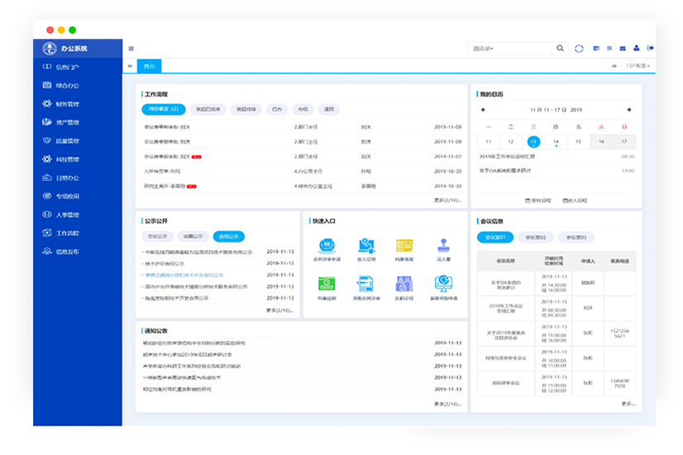
Task: Click the circular refresh icon in header
Action: coord(579,49)
